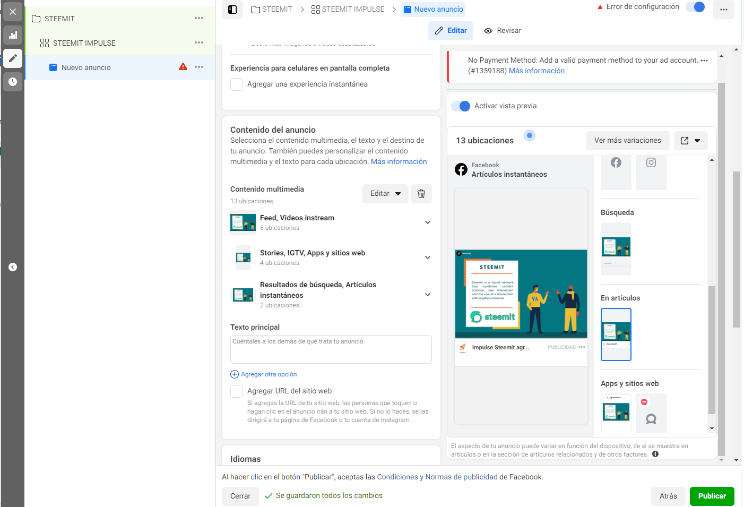Viewport: 744px width, 507px height.
Task: Open the more options menu for Nuevo anuncio
Action: coord(199,67)
